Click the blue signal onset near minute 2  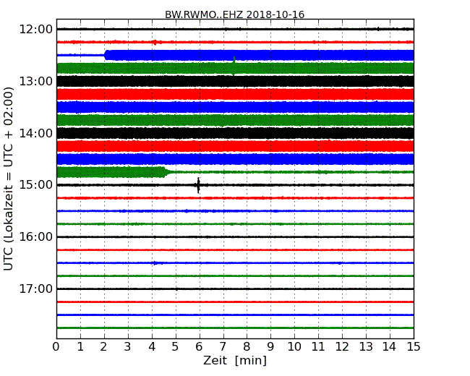[106, 55]
